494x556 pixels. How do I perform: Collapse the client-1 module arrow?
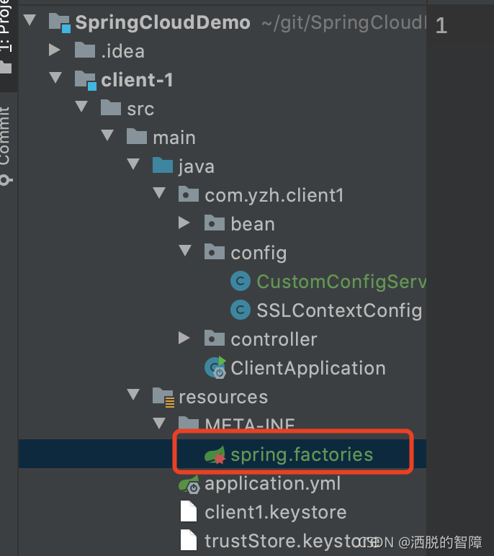pos(55,78)
